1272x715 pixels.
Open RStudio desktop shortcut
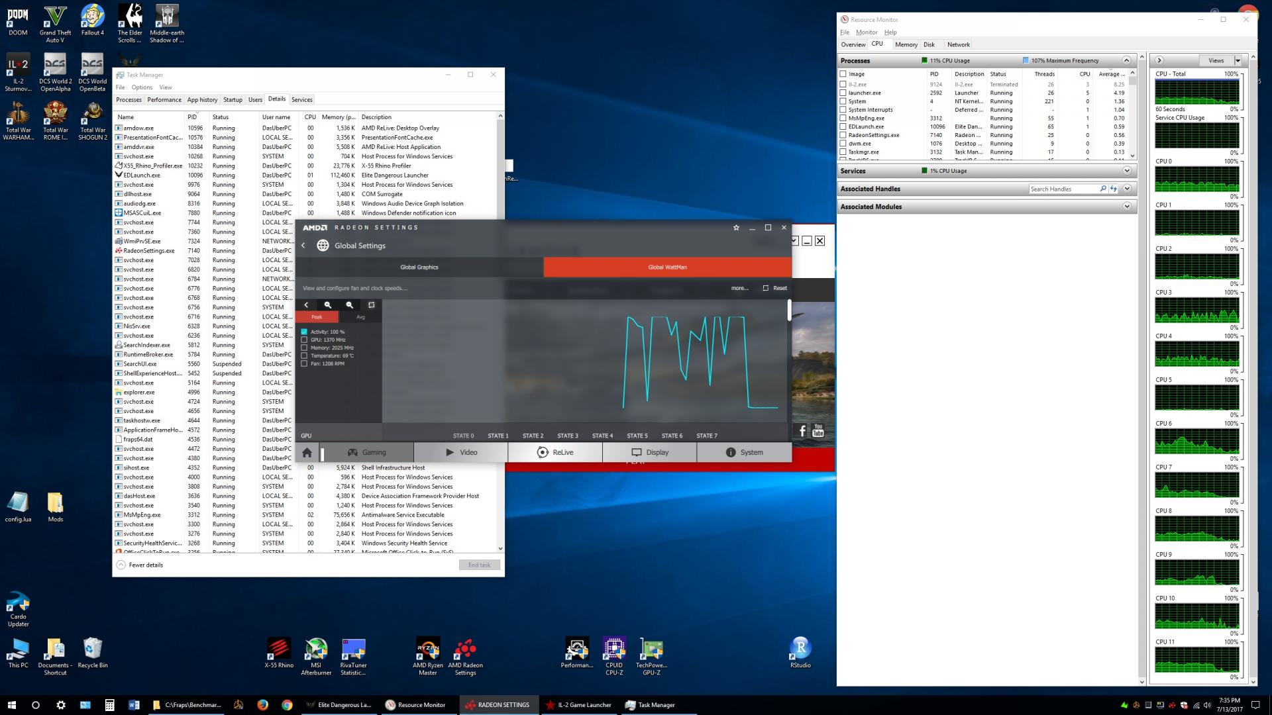800,653
